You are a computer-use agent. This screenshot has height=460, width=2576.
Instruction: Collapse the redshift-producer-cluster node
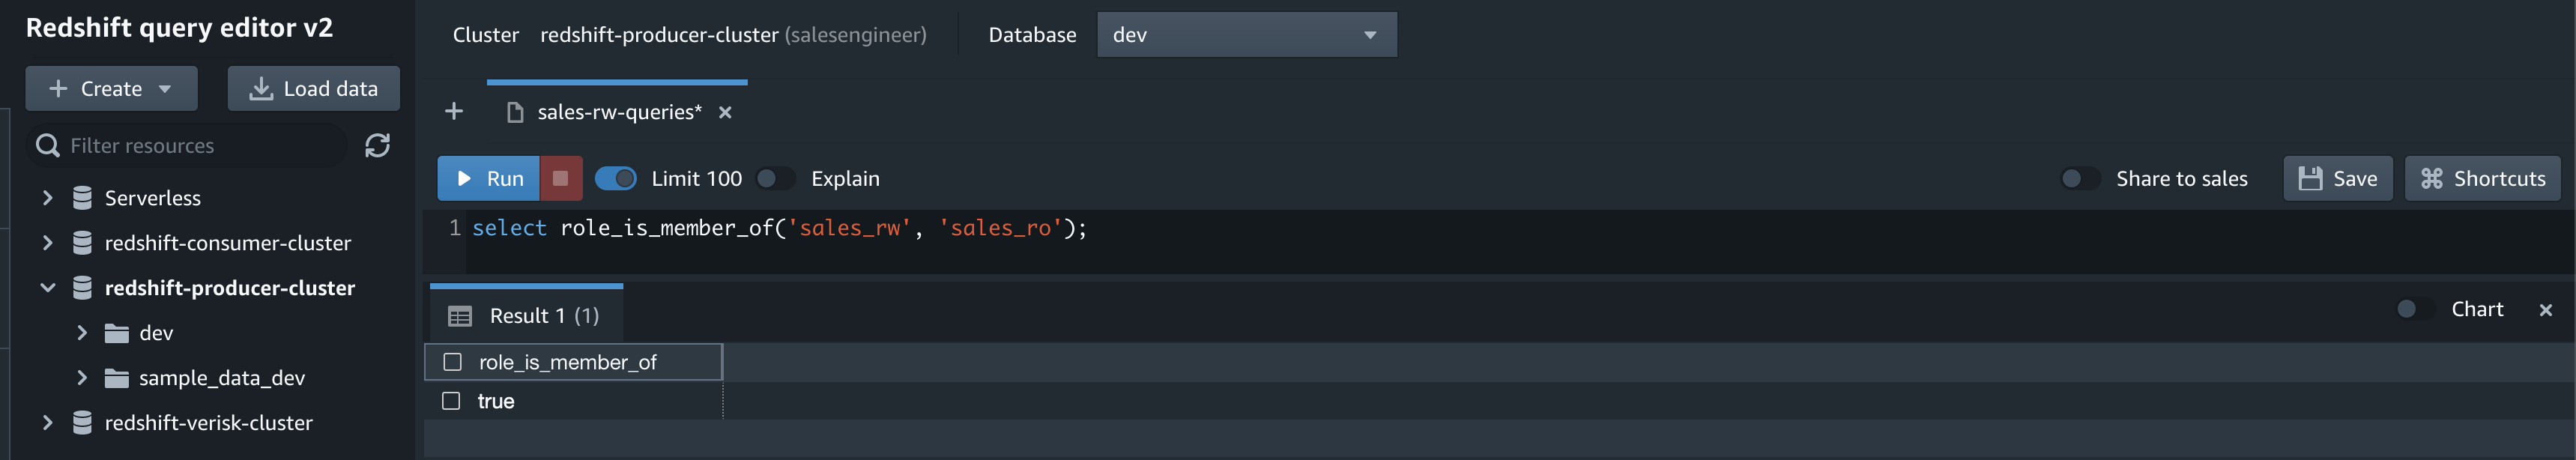point(47,288)
